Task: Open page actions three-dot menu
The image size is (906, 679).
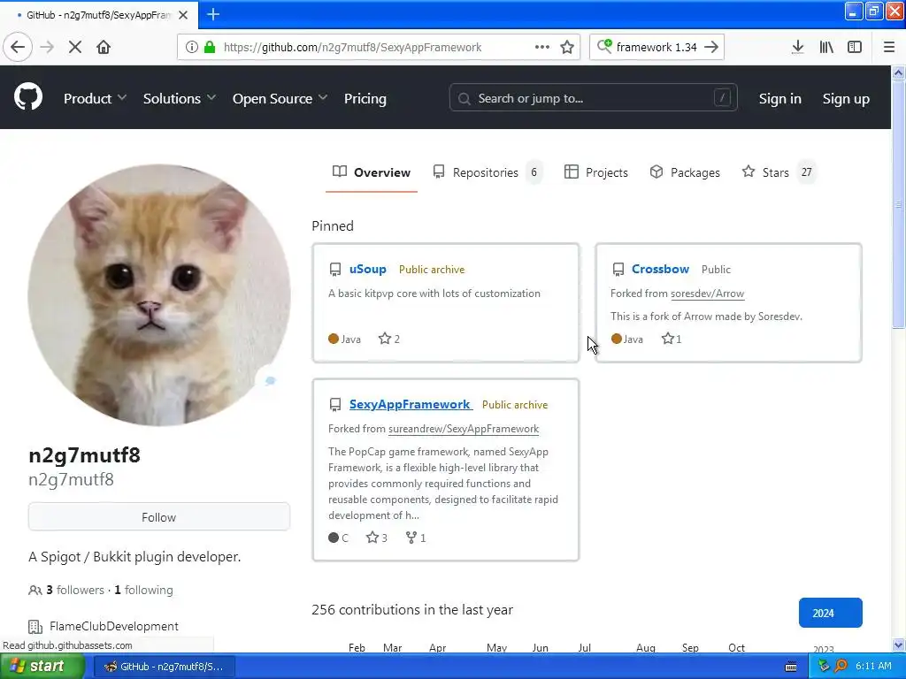Action: (542, 47)
